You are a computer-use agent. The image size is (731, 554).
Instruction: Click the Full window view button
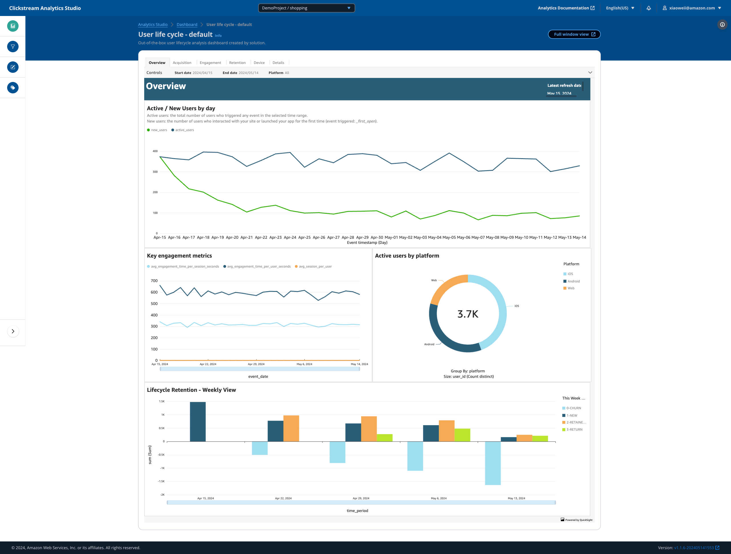(x=574, y=34)
